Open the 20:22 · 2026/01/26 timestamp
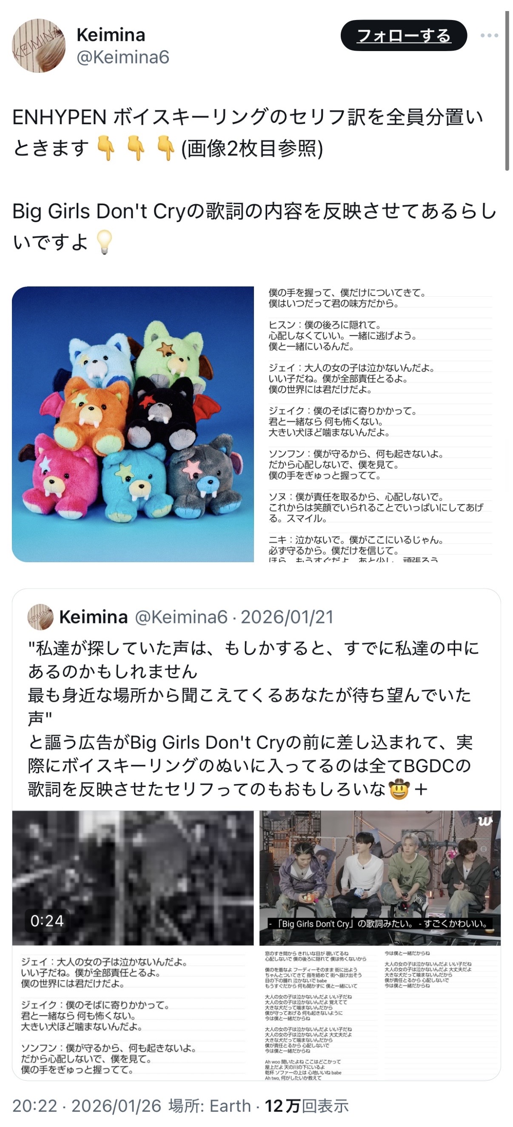Image resolution: width=513 pixels, height=1127 pixels. 87,1106
